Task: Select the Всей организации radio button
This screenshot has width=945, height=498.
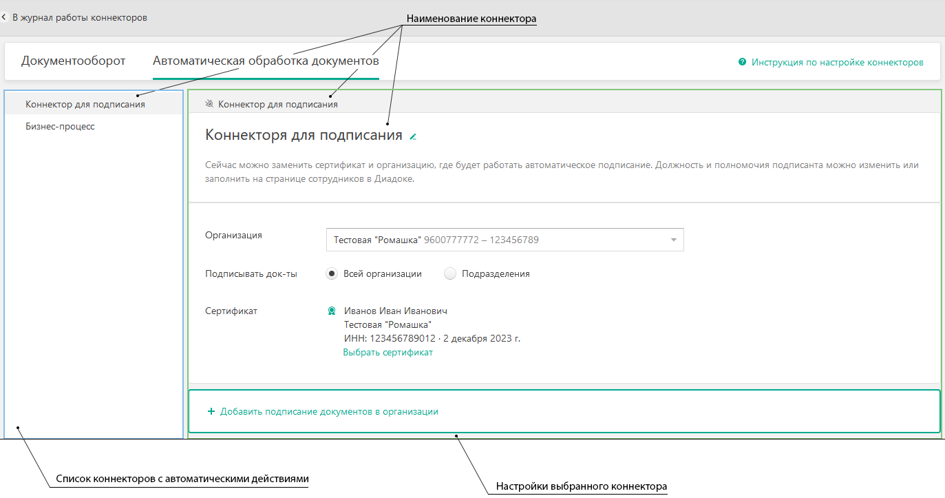Action: [332, 273]
